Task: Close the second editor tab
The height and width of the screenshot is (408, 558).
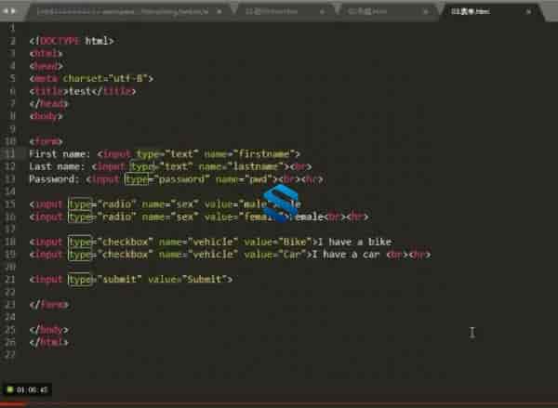Action: coord(326,11)
